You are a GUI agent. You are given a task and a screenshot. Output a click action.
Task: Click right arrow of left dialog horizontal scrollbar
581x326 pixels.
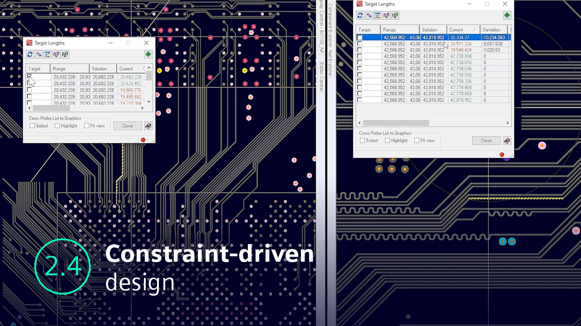[x=143, y=108]
